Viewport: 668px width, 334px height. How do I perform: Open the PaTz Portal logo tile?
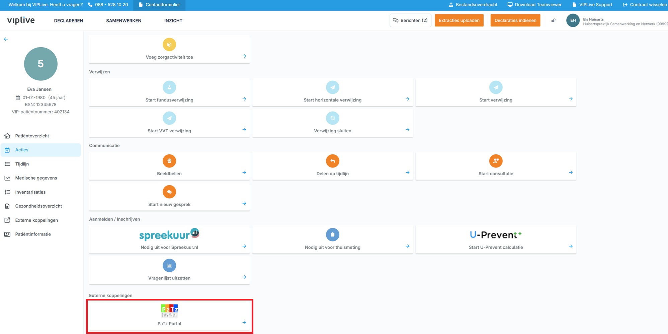point(169,311)
